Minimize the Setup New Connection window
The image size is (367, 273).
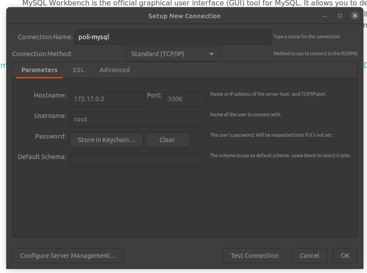pos(325,16)
